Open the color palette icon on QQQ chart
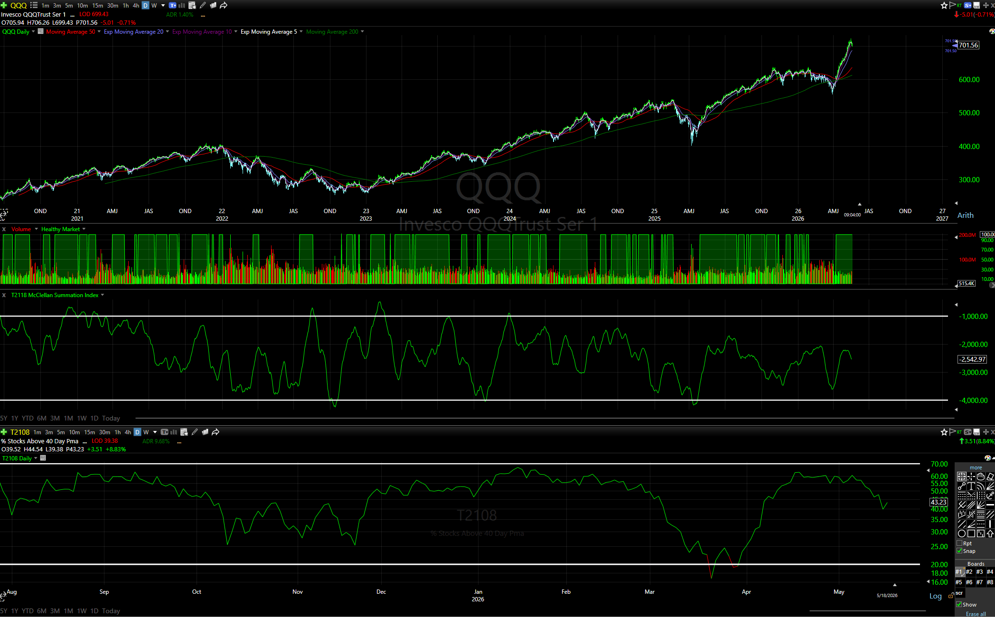The image size is (995, 617). 992,31
